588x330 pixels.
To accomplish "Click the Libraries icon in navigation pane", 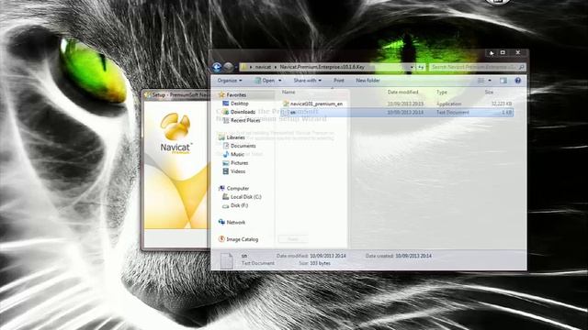I will (221, 137).
